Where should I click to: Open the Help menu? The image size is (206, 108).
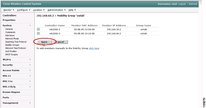click(72, 10)
